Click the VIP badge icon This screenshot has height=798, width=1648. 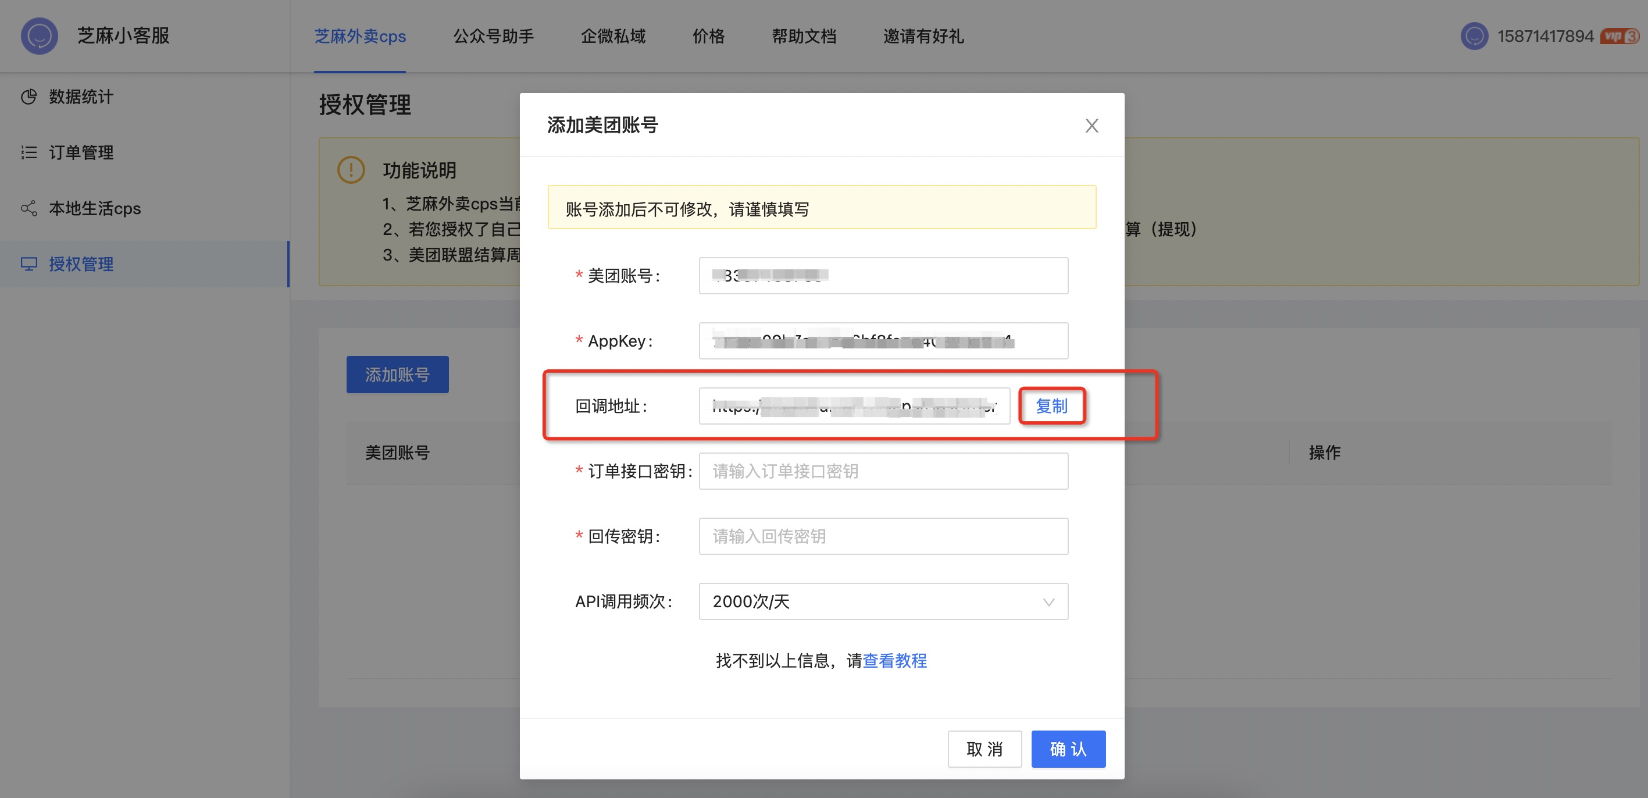coord(1619,36)
